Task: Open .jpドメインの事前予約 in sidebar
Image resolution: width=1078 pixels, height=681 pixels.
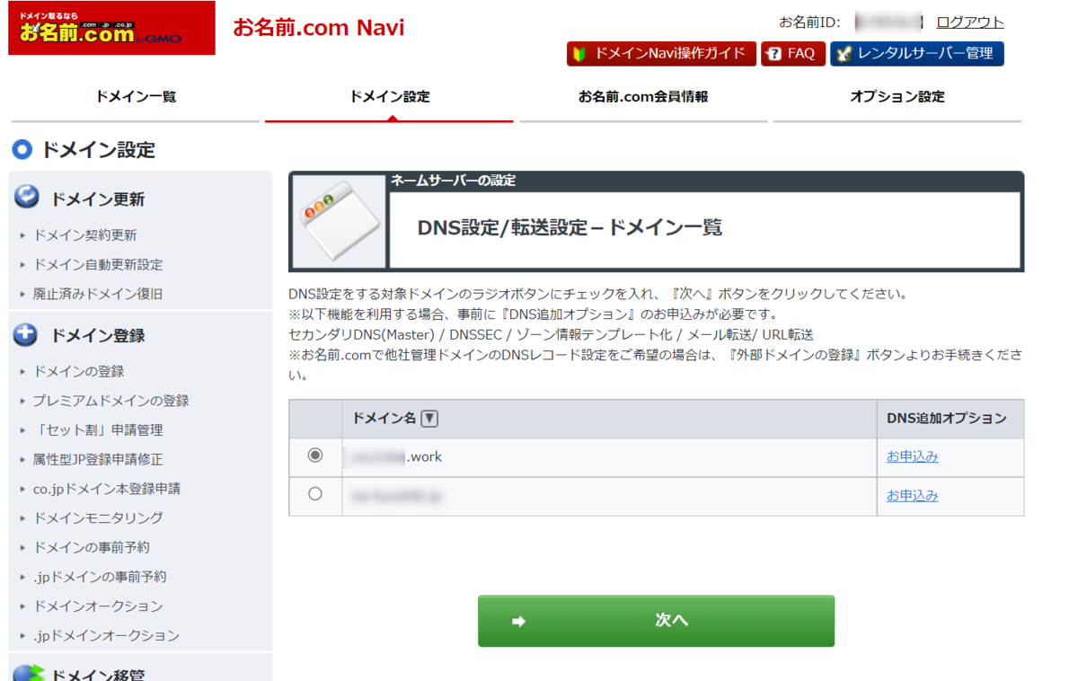Action: point(100,577)
